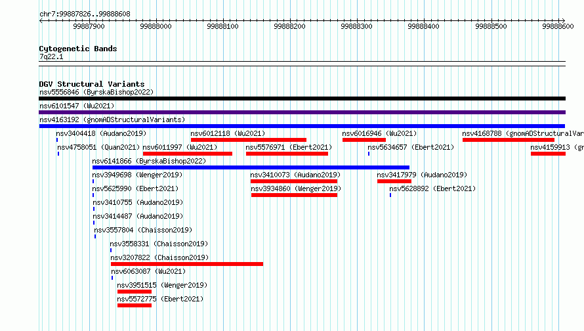Open the nsv5556846 (ByrskaBishop2022) label
The width and height of the screenshot is (584, 331).
click(x=96, y=92)
